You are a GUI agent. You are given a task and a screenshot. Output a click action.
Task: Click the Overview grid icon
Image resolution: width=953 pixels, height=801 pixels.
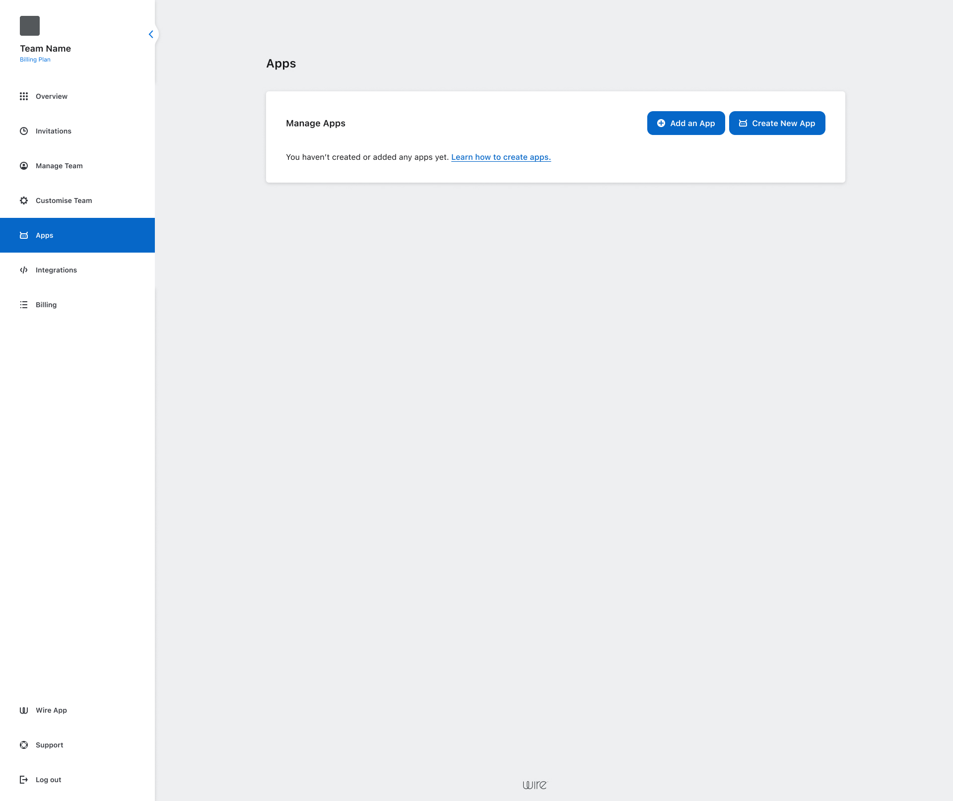[x=24, y=96]
